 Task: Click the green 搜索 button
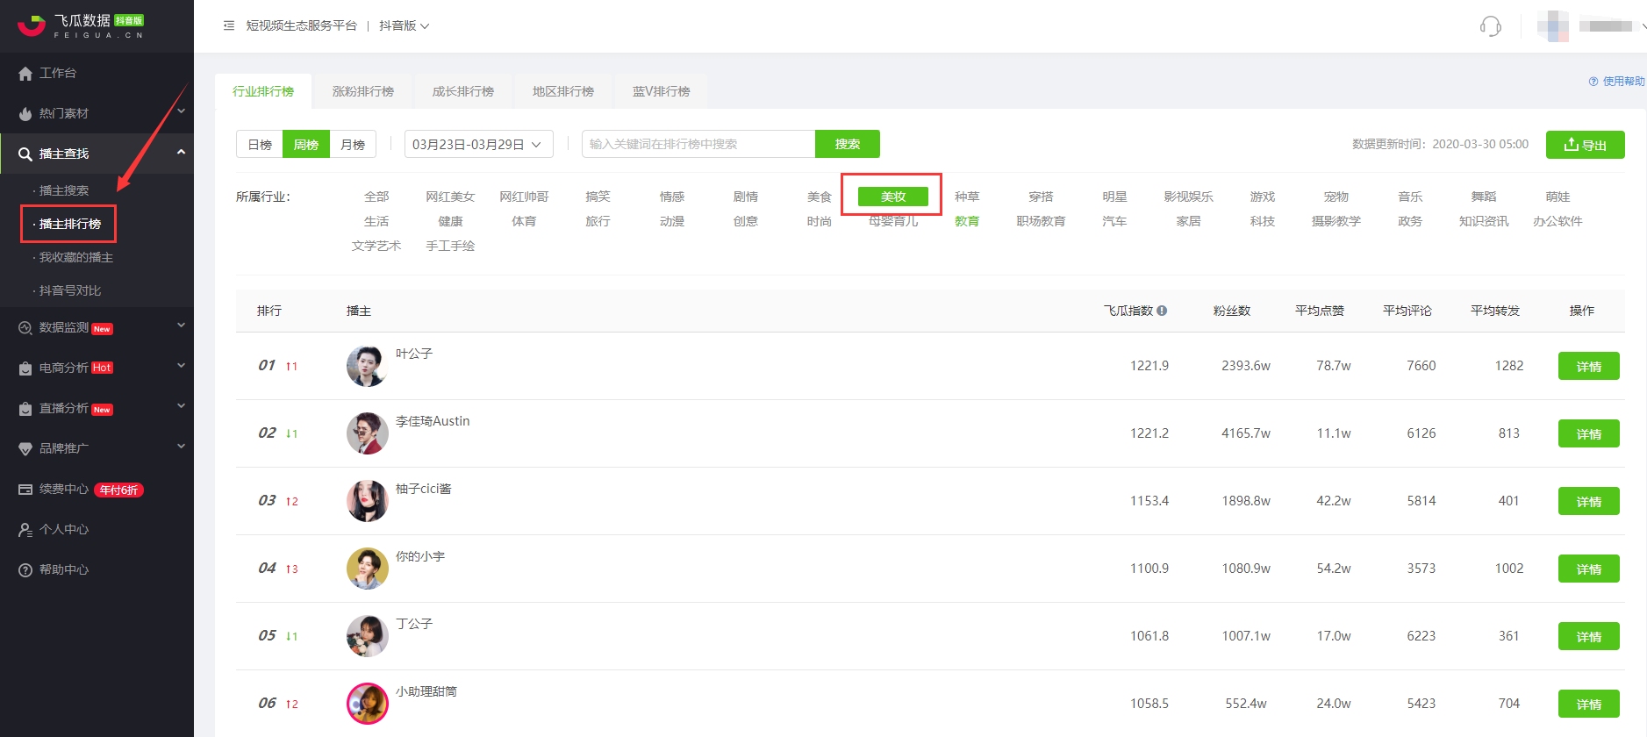(848, 144)
